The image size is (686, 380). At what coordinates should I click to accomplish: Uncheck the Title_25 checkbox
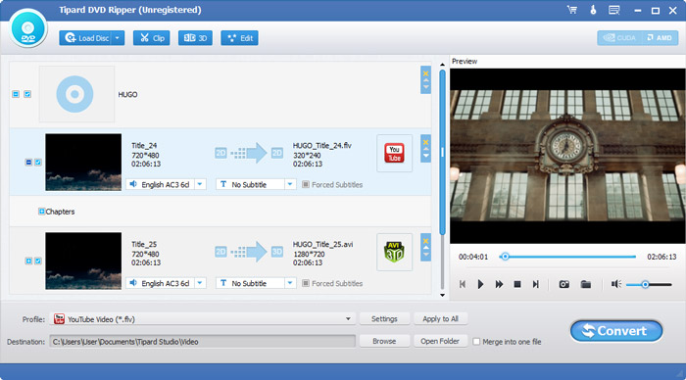point(38,261)
